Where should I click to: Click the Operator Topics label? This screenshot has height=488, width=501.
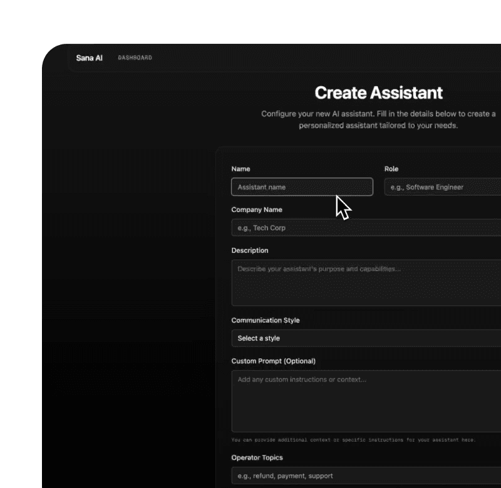point(257,457)
